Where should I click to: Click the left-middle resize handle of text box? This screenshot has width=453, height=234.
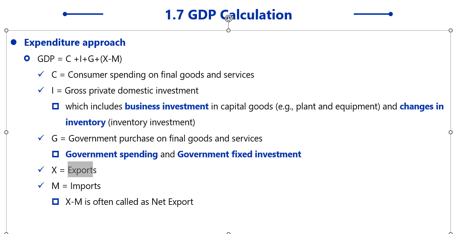[x=6, y=132]
